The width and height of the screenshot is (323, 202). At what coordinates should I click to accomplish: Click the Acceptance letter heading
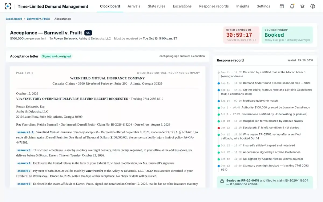coord(24,56)
